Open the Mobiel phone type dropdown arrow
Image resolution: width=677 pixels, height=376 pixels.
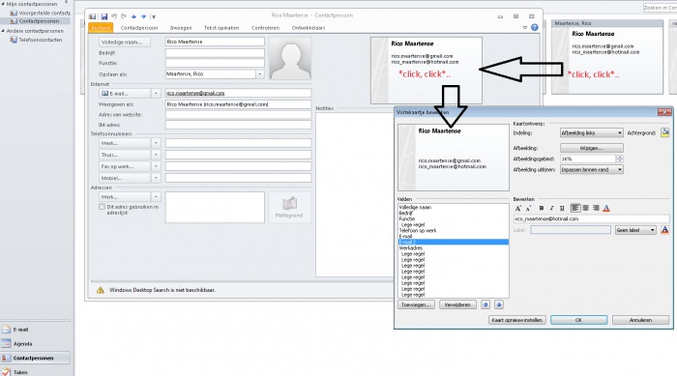coord(156,178)
